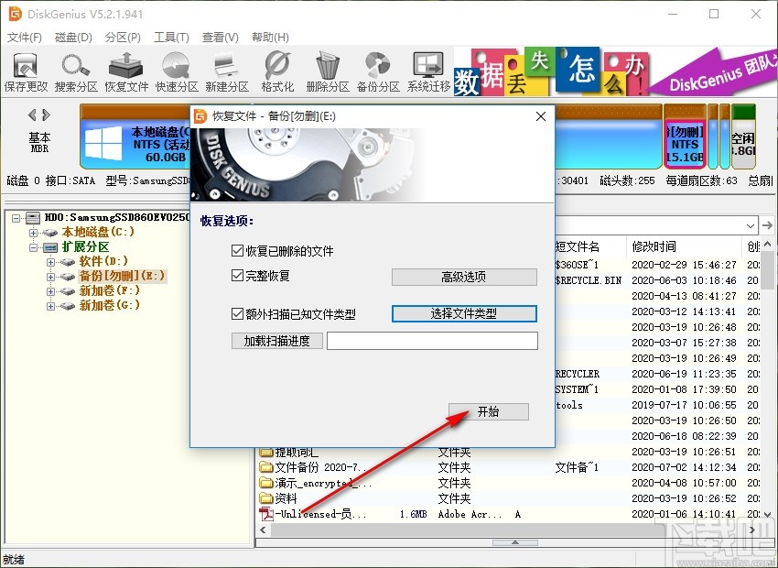
Task: Click the 加载扫描进度 button
Action: click(276, 341)
